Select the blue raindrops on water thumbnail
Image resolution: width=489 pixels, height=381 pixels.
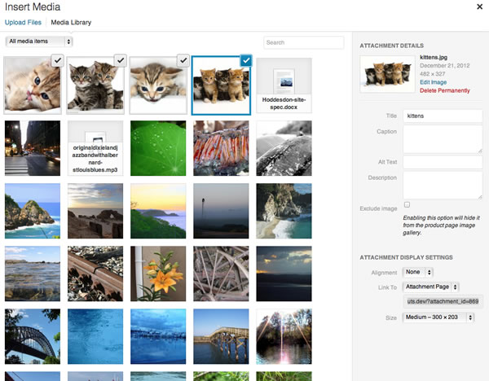tap(95, 336)
